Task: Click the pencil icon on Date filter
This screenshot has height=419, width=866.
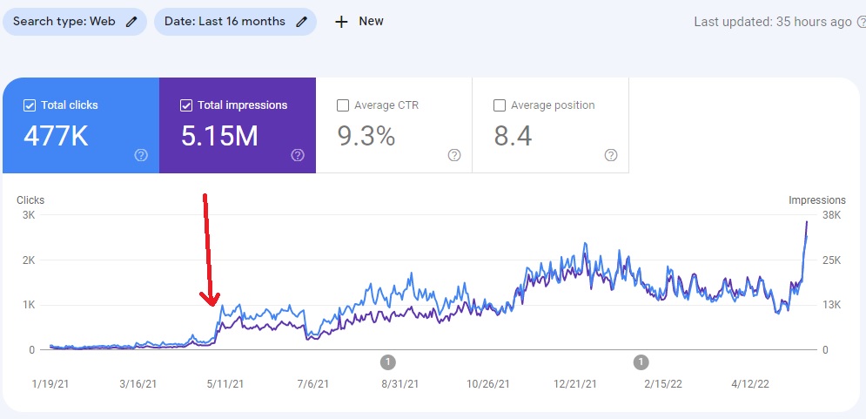Action: click(x=301, y=22)
